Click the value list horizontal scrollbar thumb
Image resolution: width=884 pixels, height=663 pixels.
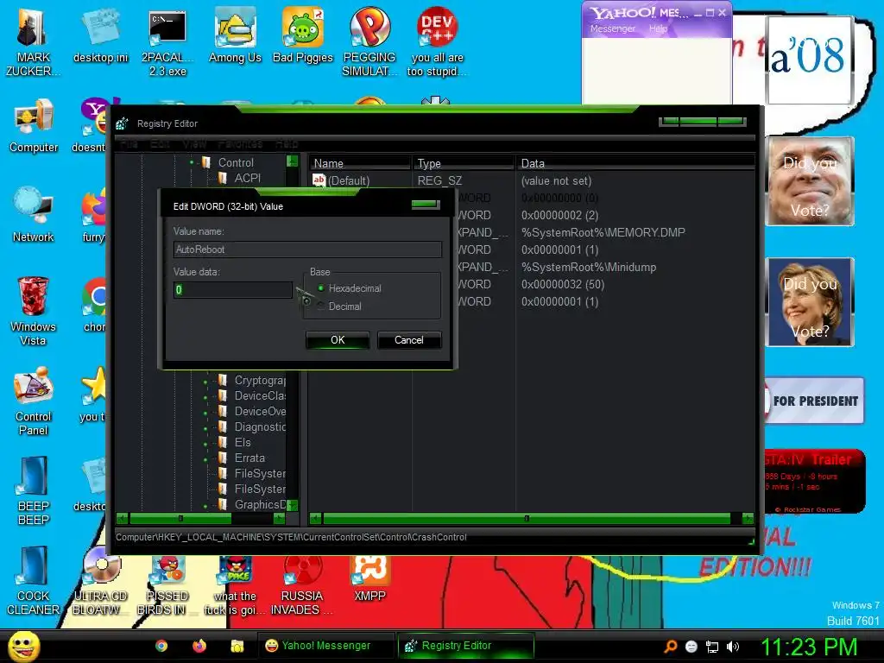(527, 518)
